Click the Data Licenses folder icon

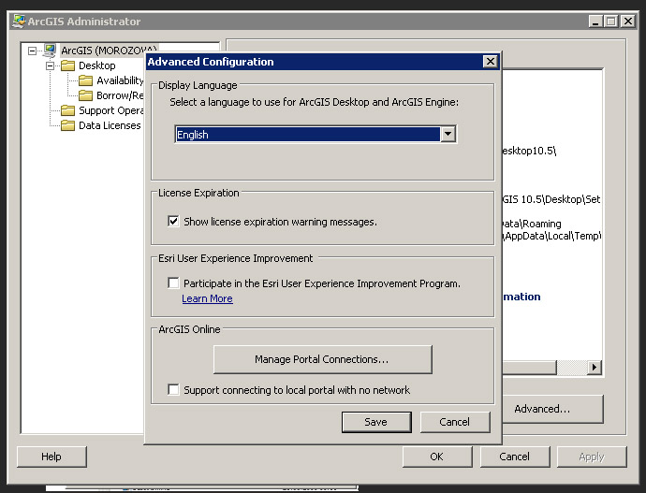click(x=67, y=125)
